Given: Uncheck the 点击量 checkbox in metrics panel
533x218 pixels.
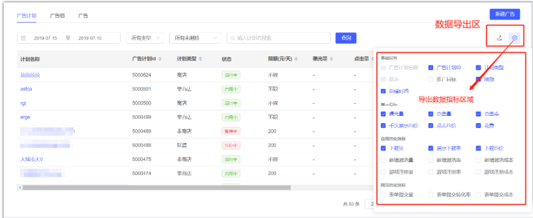Looking at the screenshot, I should click(x=431, y=114).
